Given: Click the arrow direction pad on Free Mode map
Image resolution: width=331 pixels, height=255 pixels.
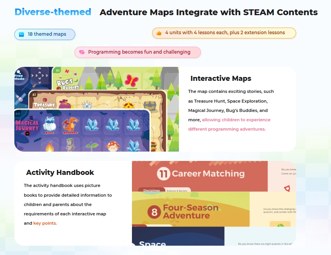Looking at the screenshot, I should pos(40,75).
